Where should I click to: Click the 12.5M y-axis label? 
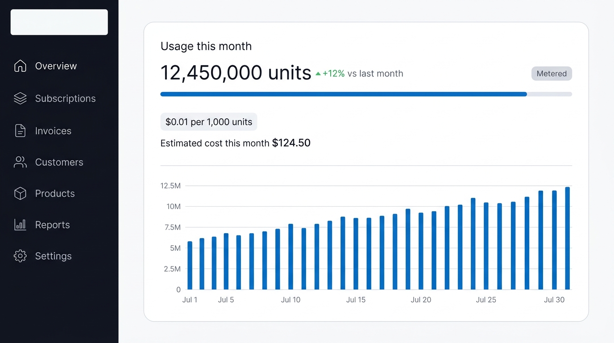[x=170, y=186]
